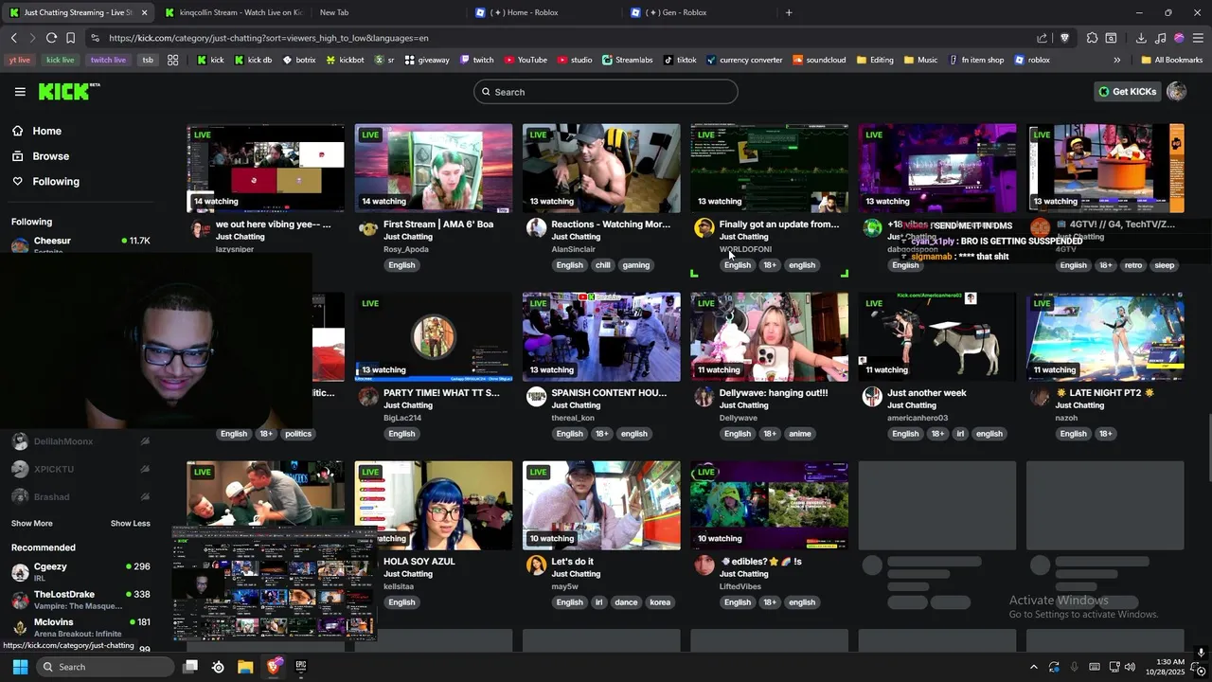Click Windows taskbar Search box
The height and width of the screenshot is (682, 1212).
click(x=106, y=667)
